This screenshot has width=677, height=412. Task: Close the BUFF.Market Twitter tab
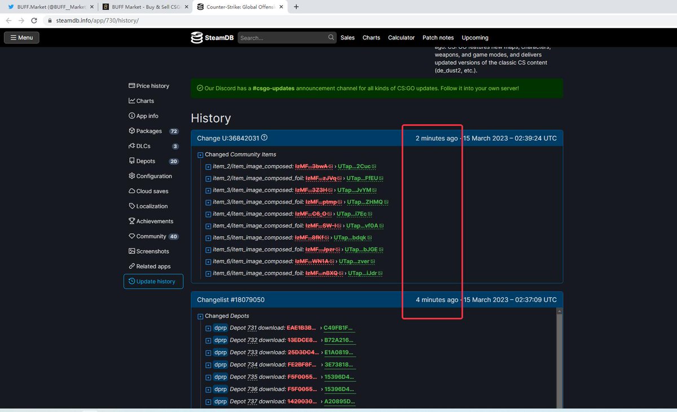coord(92,7)
